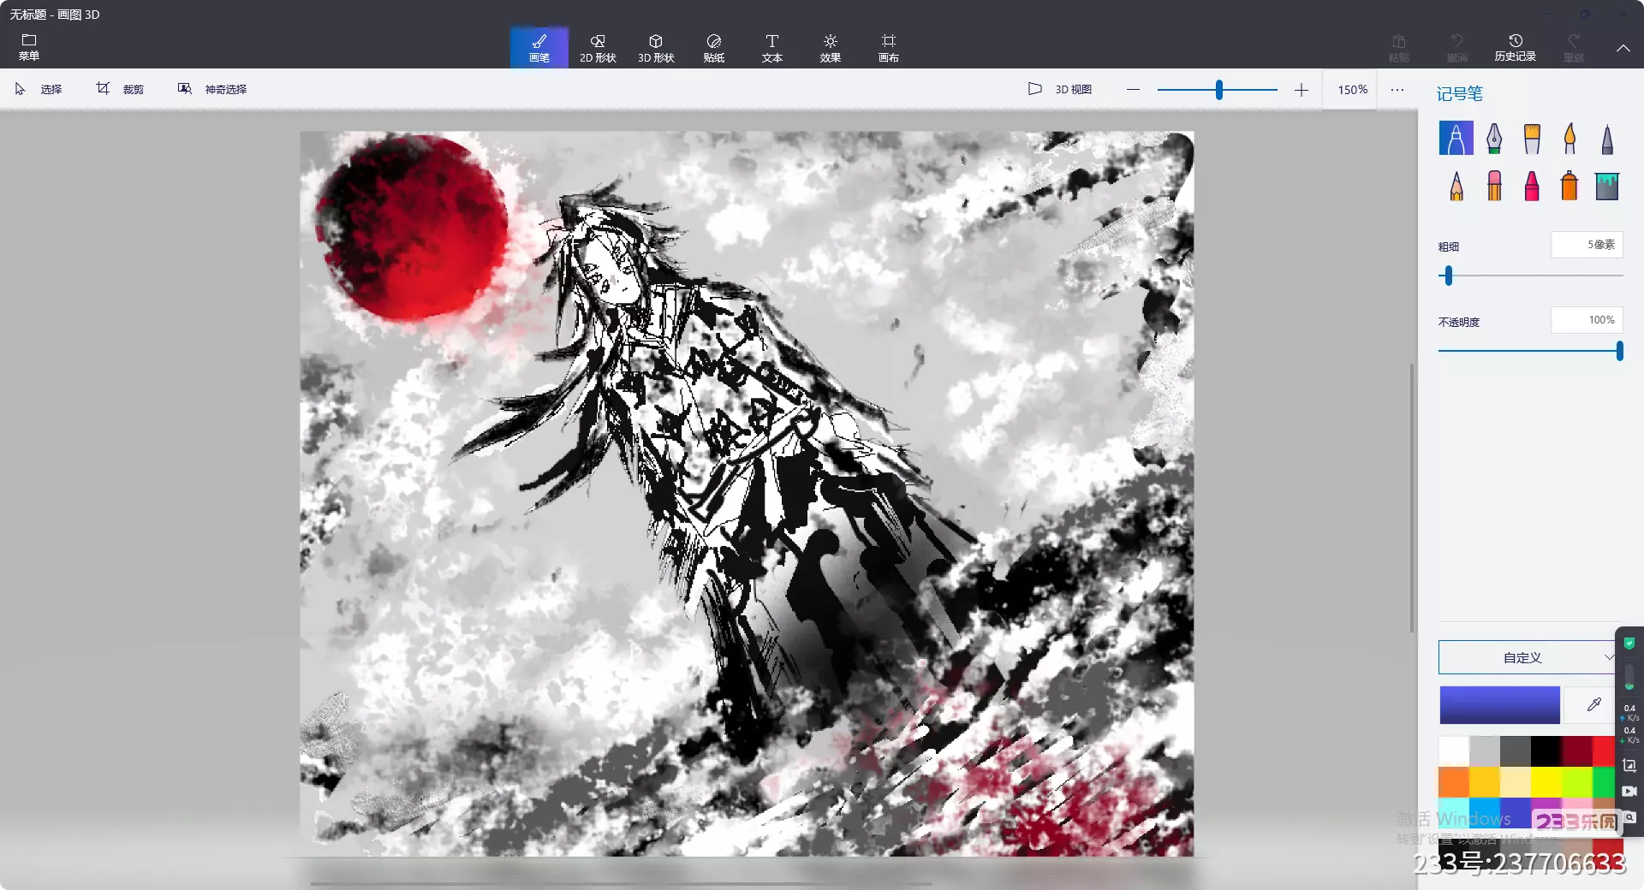Pick the pencil tool
The image size is (1644, 890).
pyautogui.click(x=1456, y=186)
